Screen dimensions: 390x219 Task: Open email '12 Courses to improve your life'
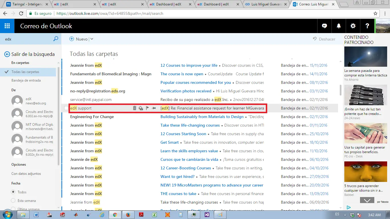point(189,65)
